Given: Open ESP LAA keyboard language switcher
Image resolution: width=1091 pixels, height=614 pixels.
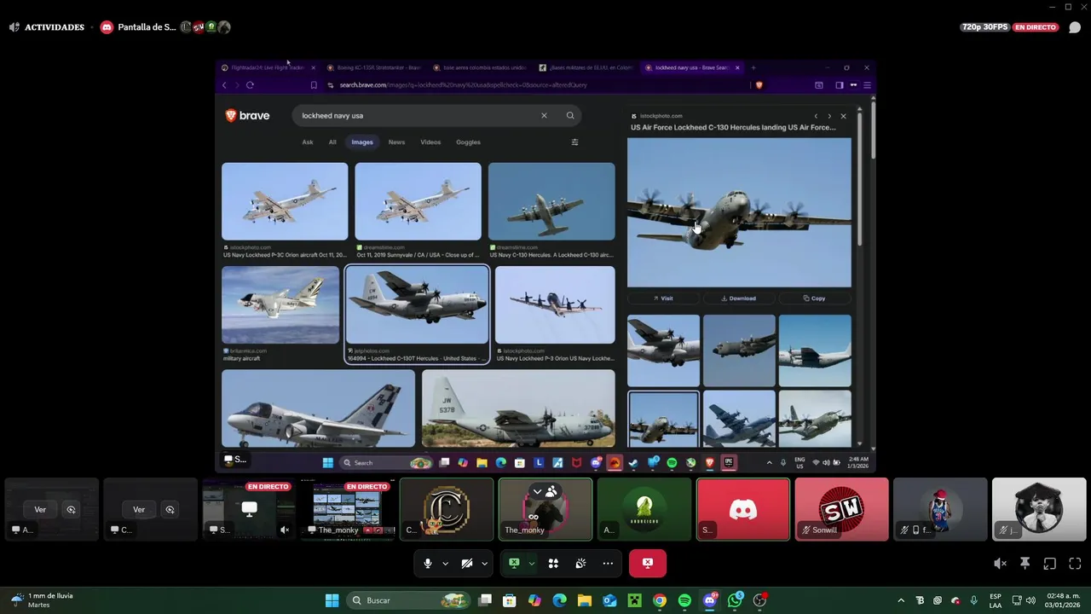Looking at the screenshot, I should 996,600.
